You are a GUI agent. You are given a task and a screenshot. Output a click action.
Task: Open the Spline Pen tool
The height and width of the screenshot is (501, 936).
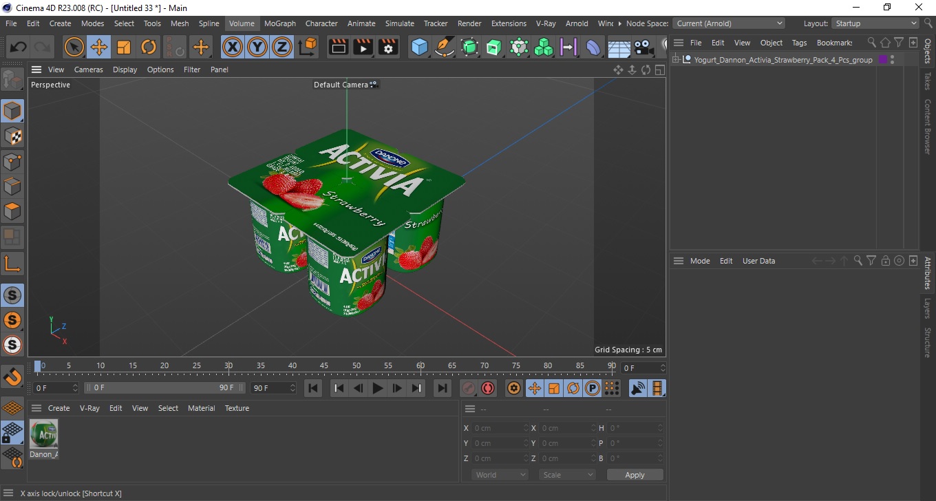point(445,47)
